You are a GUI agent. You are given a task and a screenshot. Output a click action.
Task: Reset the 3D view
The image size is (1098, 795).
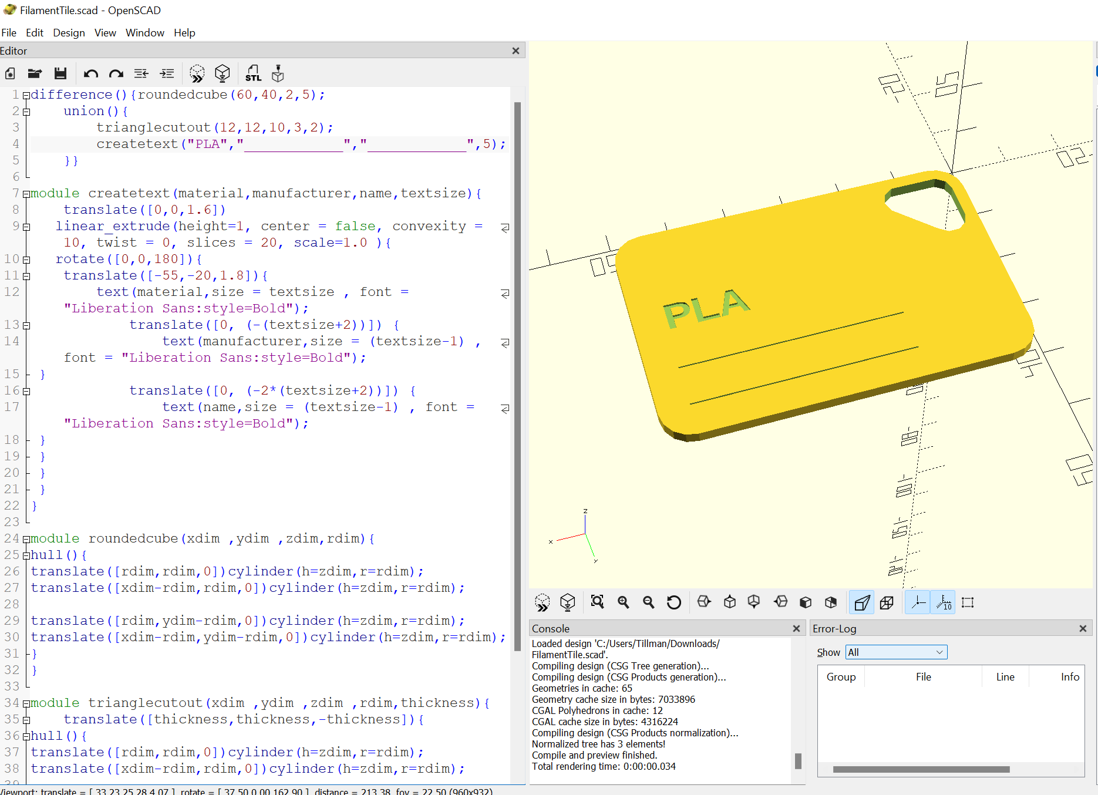(x=673, y=602)
